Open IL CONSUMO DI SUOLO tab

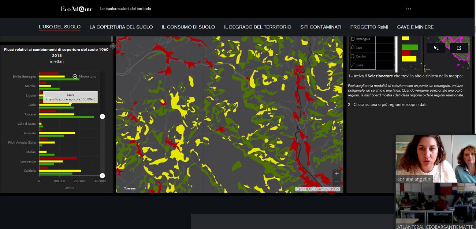tap(188, 27)
